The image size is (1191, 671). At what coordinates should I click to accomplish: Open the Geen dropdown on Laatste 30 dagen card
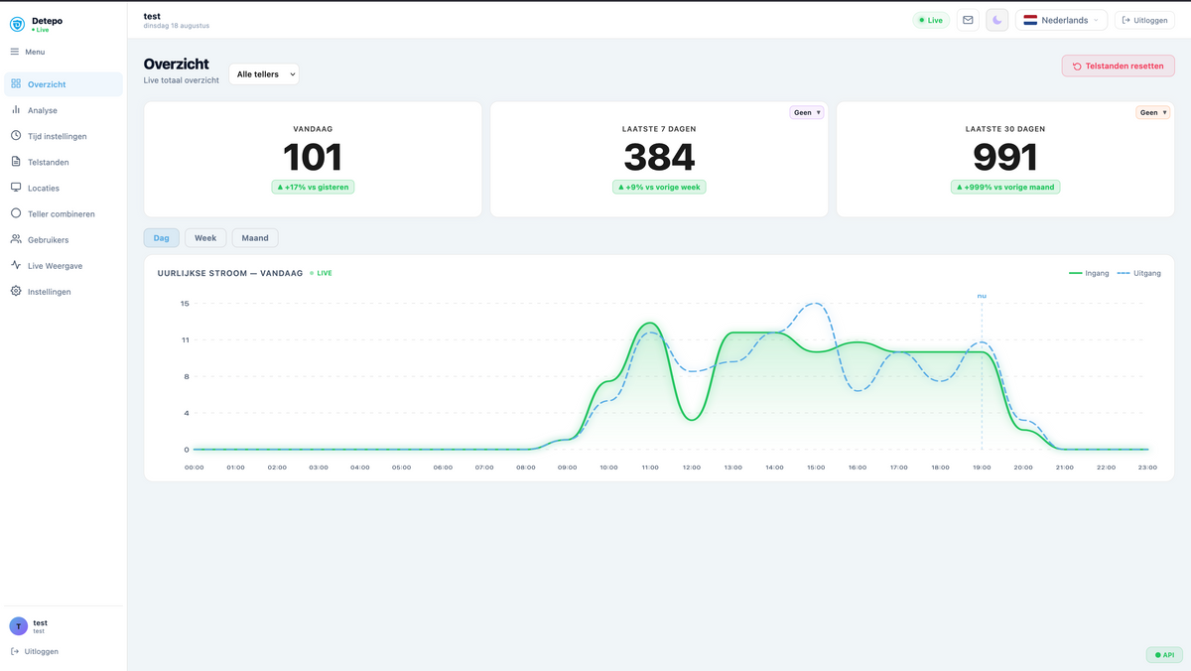1152,112
